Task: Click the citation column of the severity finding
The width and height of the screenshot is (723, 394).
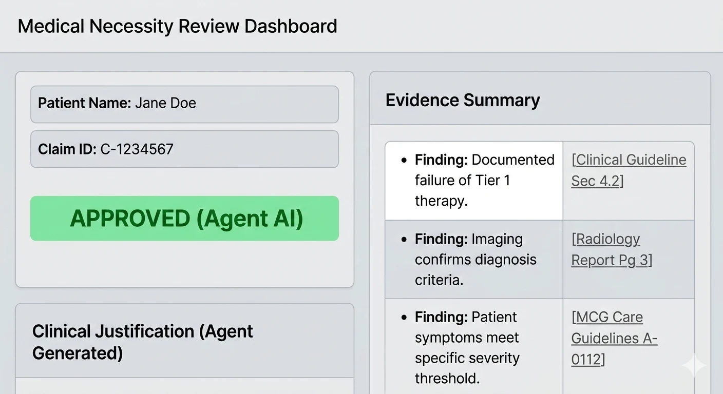Action: (629, 338)
